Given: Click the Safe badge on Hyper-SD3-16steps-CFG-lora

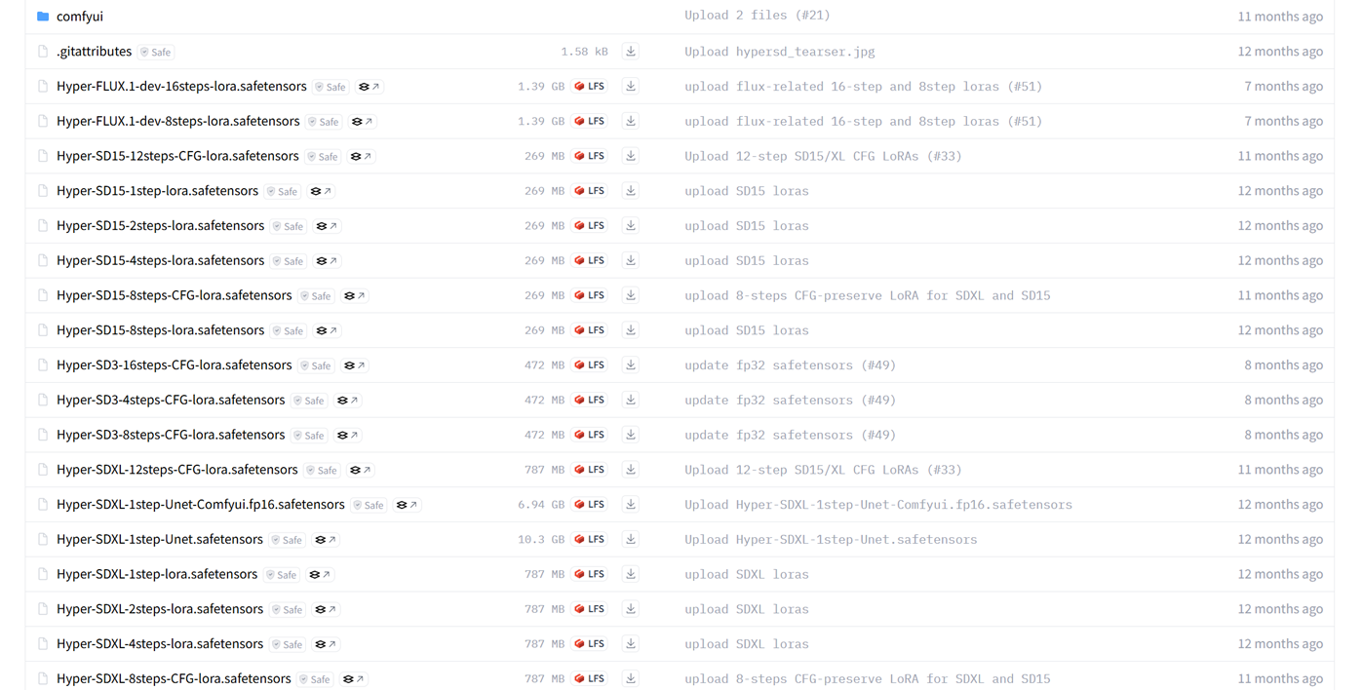Looking at the screenshot, I should [315, 365].
